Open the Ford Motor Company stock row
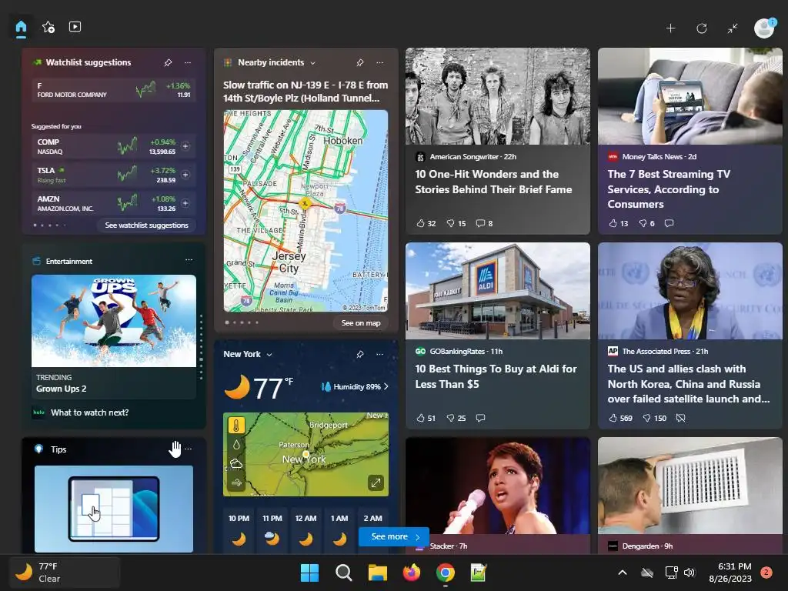The image size is (788, 591). point(114,90)
